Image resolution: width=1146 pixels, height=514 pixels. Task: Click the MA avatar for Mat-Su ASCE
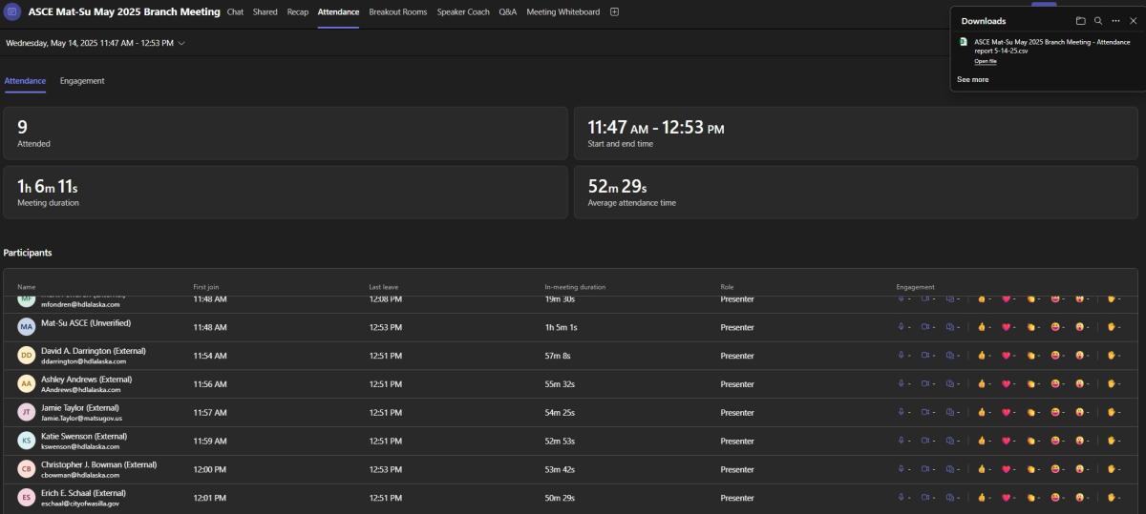[x=27, y=327]
